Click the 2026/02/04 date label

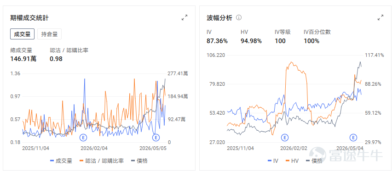click(94, 148)
